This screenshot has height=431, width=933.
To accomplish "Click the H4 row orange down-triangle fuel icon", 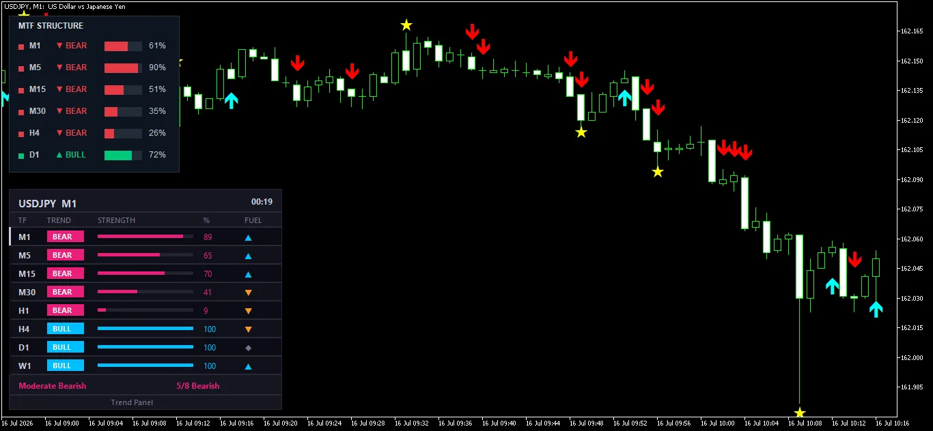I will [x=249, y=329].
